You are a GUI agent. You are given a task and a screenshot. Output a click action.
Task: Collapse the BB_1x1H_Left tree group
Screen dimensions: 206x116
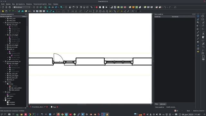click(5, 25)
